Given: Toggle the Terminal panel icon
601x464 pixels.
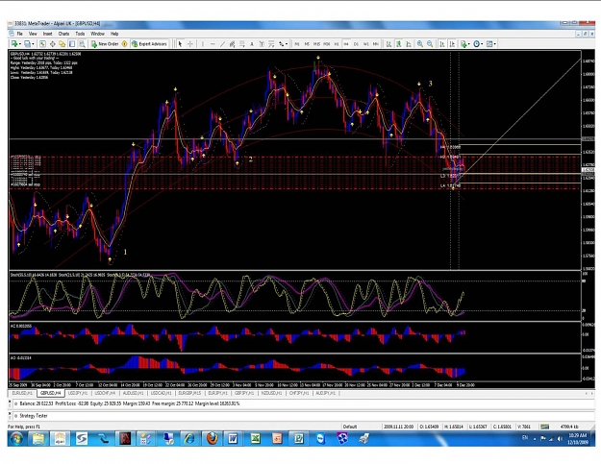Looking at the screenshot, I should [x=72, y=44].
